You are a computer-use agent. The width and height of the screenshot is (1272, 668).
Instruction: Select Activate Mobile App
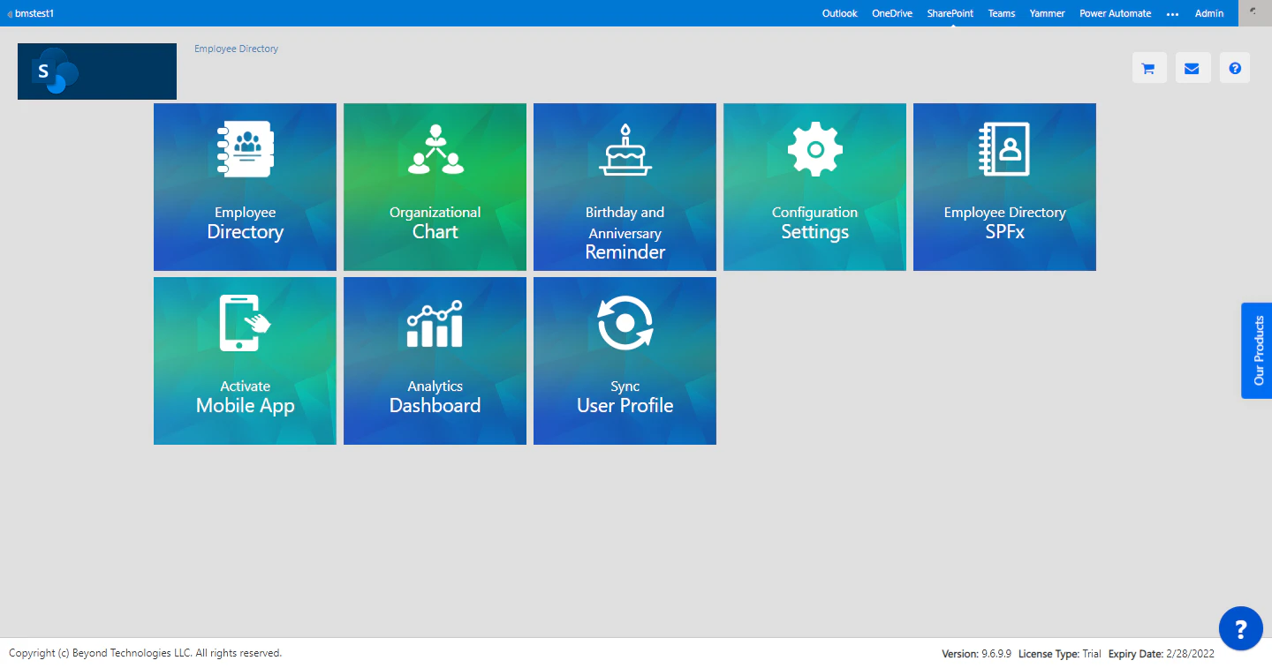(245, 360)
